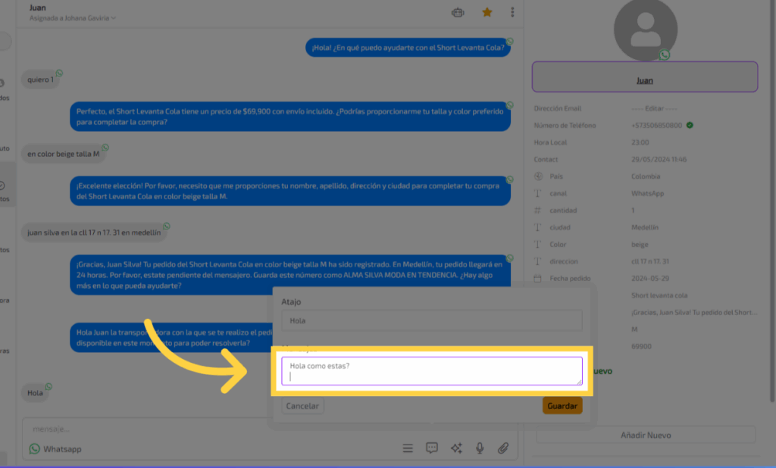Click the AI sparkle icon in composer
776x468 pixels.
click(456, 448)
